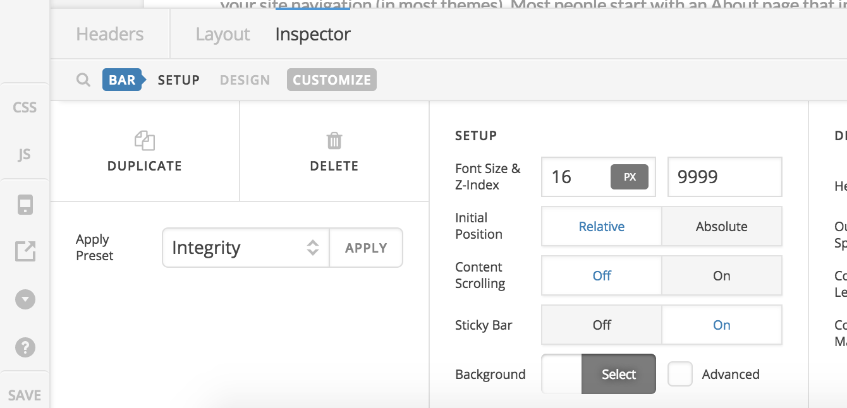Image resolution: width=847 pixels, height=408 pixels.
Task: Open the help question mark icon
Action: 25,347
